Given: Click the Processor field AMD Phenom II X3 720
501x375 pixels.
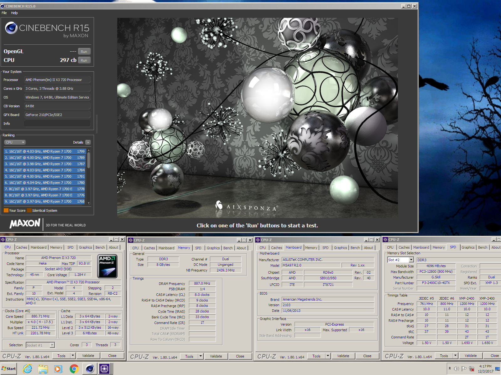Looking at the screenshot, I should [57, 80].
